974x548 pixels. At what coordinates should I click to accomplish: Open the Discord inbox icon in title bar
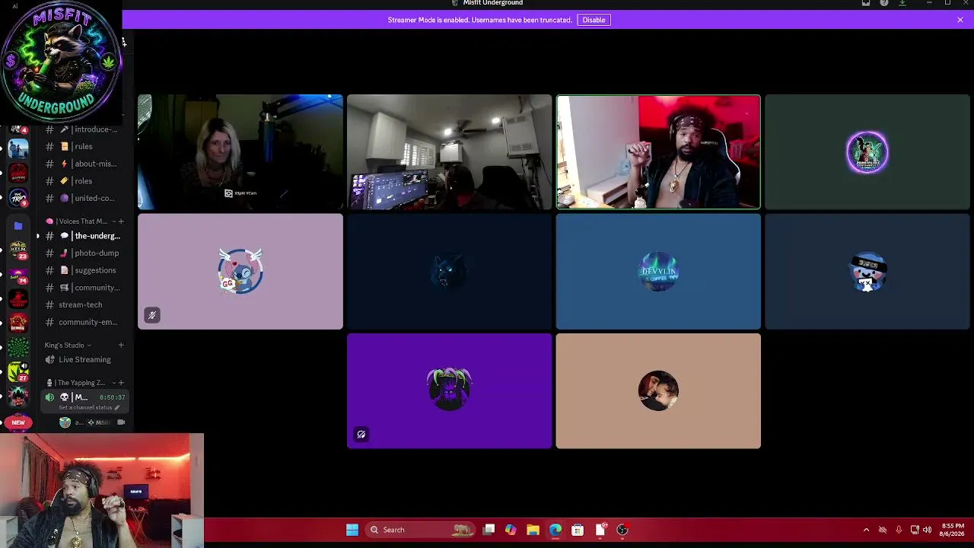[866, 3]
